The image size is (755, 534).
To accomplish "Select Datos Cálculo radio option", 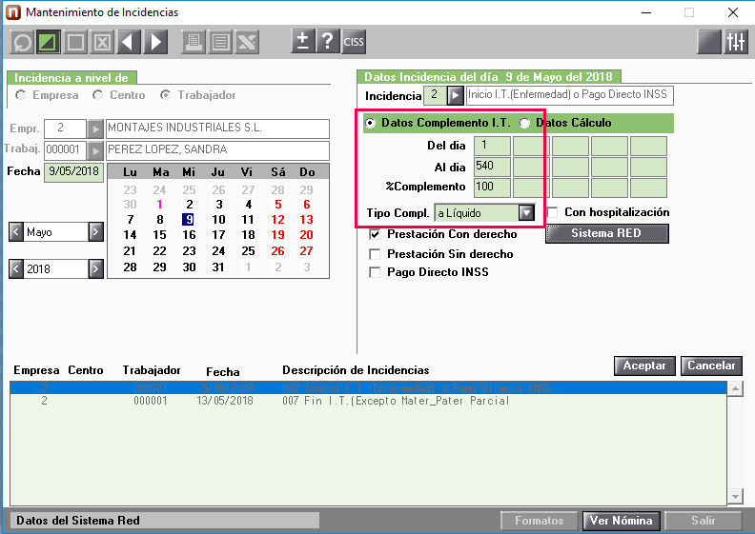I will click(524, 123).
